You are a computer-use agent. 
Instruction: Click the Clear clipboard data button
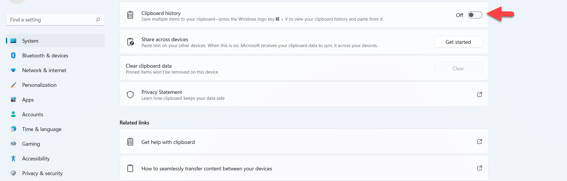(458, 69)
